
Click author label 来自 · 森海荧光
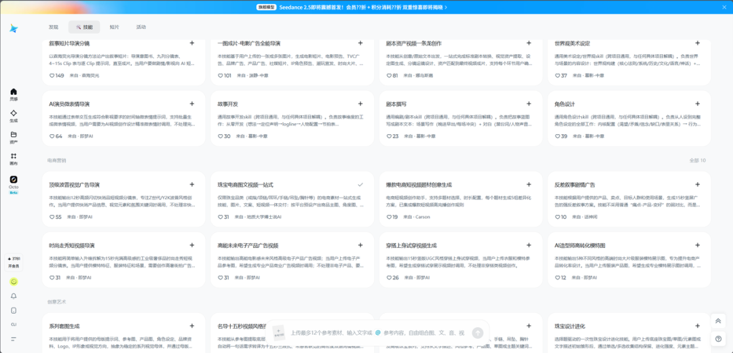(x=84, y=76)
